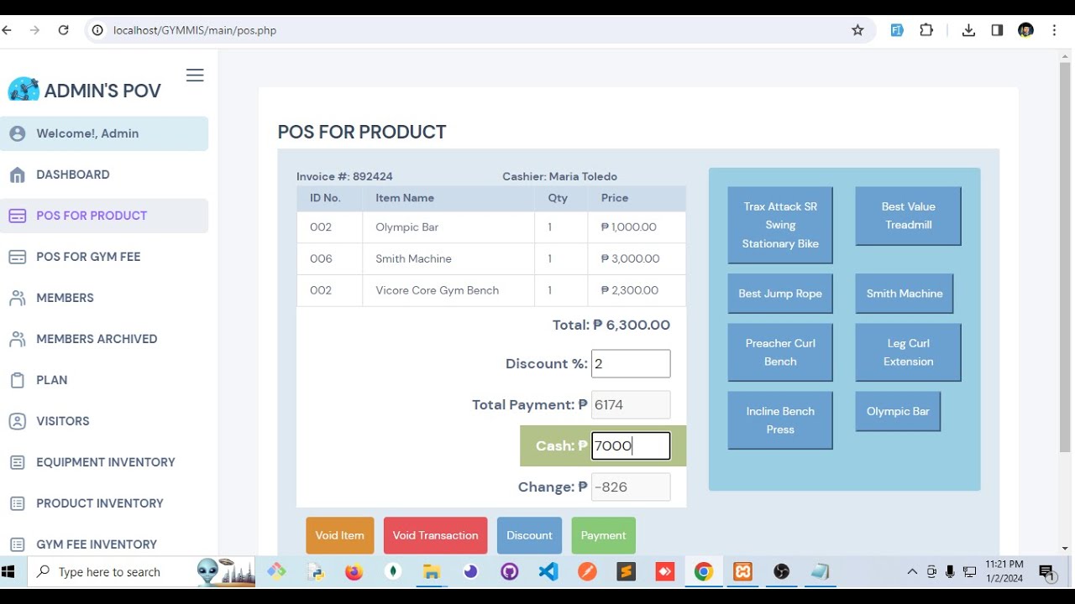The height and width of the screenshot is (604, 1075).
Task: Open MEMBERS ARCHIVED page
Action: coord(97,339)
